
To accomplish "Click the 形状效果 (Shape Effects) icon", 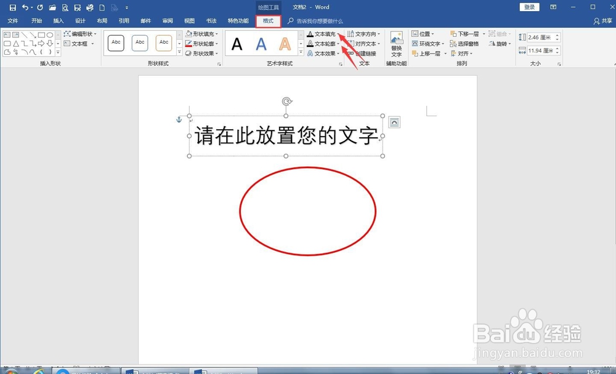I will click(x=189, y=53).
